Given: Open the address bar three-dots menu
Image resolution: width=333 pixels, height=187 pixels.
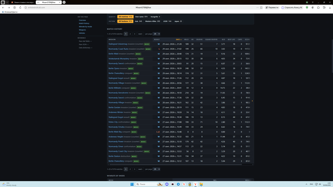Looking at the screenshot, I should [257, 7].
